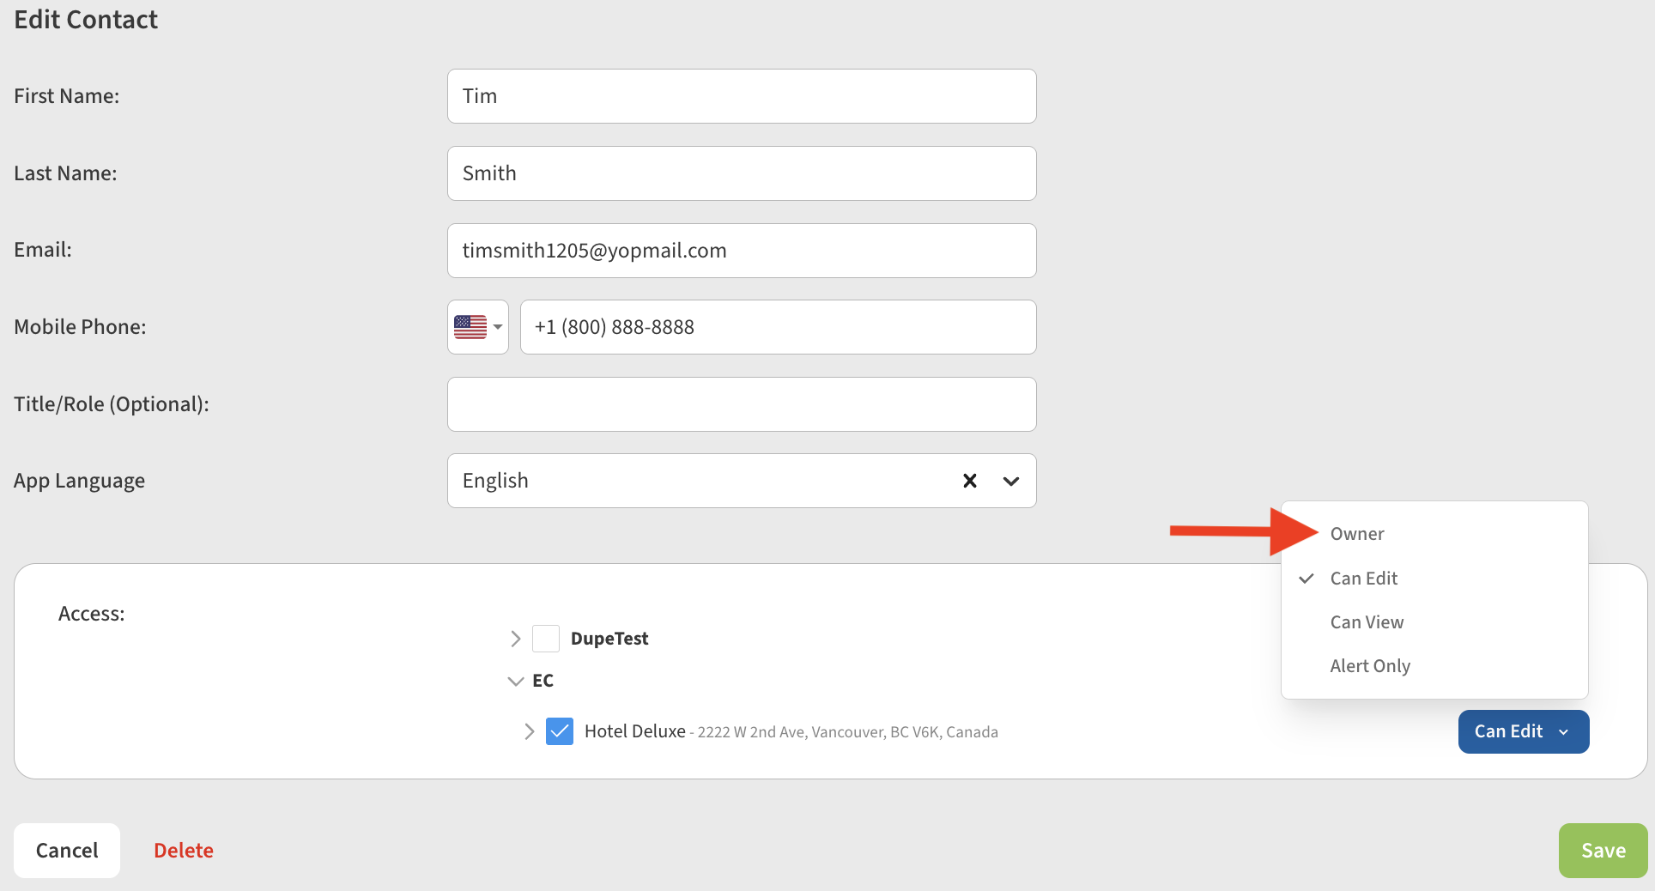Choose Can Edit permission option
The width and height of the screenshot is (1655, 891).
coord(1363,579)
